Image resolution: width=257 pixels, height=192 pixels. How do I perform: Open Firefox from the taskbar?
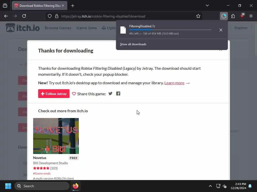tap(76, 186)
